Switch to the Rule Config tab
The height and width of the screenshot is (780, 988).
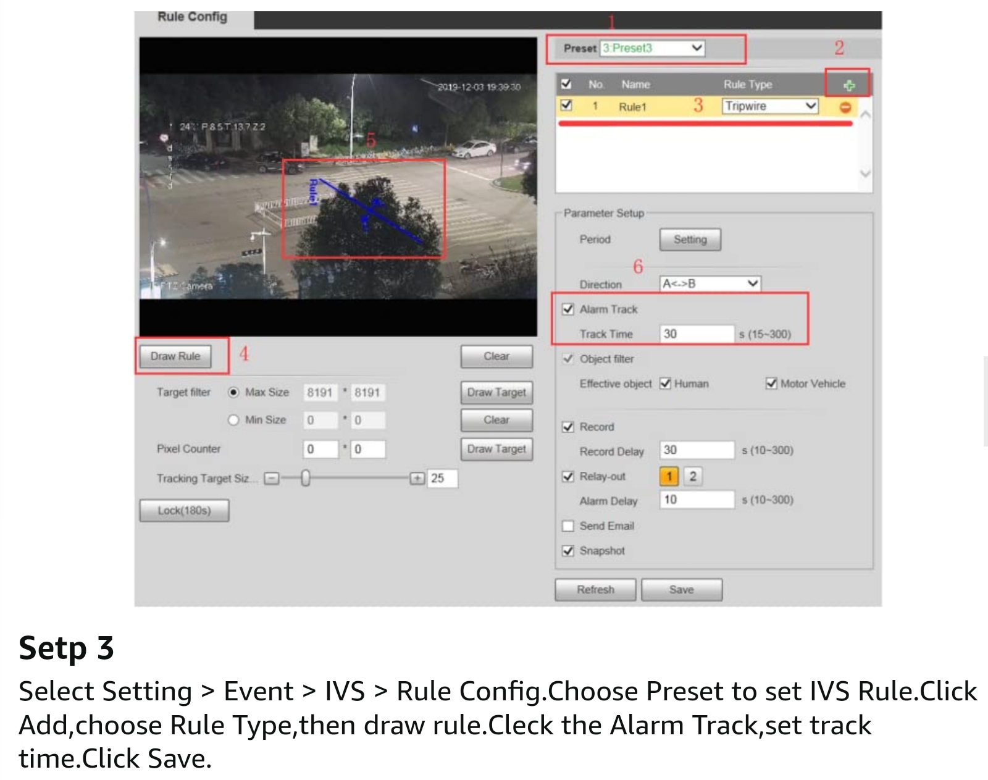192,17
